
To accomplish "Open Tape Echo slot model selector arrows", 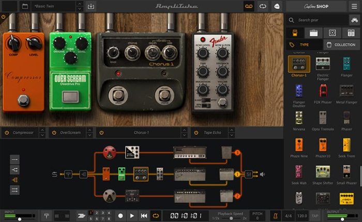I will point(231,133).
